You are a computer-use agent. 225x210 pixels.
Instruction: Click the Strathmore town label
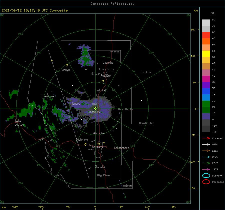click(x=121, y=148)
